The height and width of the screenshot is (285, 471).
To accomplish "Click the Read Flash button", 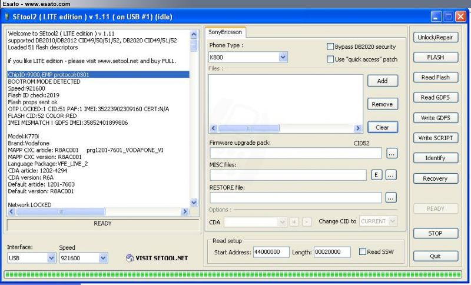I will click(435, 78).
